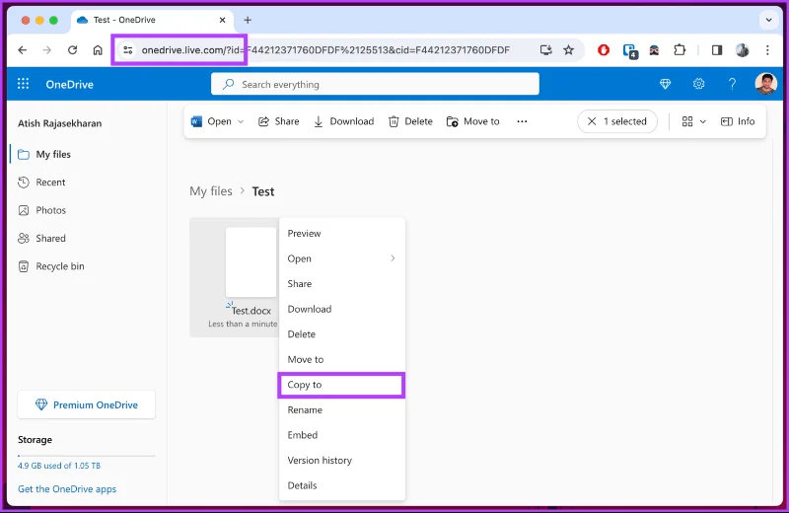Open the Extensions puzzle icon
This screenshot has width=789, height=513.
point(680,50)
